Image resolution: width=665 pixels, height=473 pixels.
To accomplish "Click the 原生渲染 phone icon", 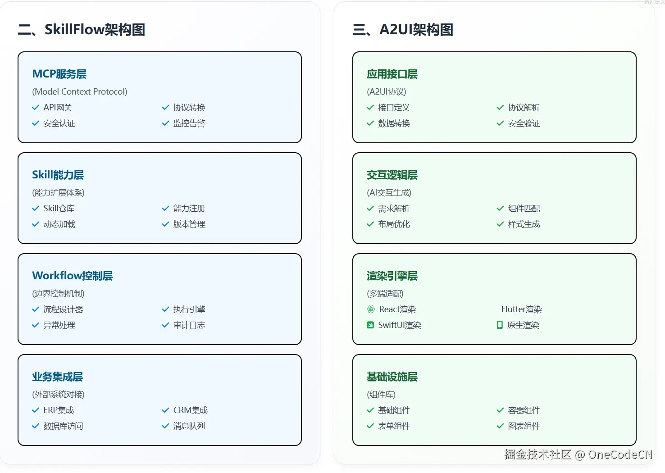I will coord(499,325).
